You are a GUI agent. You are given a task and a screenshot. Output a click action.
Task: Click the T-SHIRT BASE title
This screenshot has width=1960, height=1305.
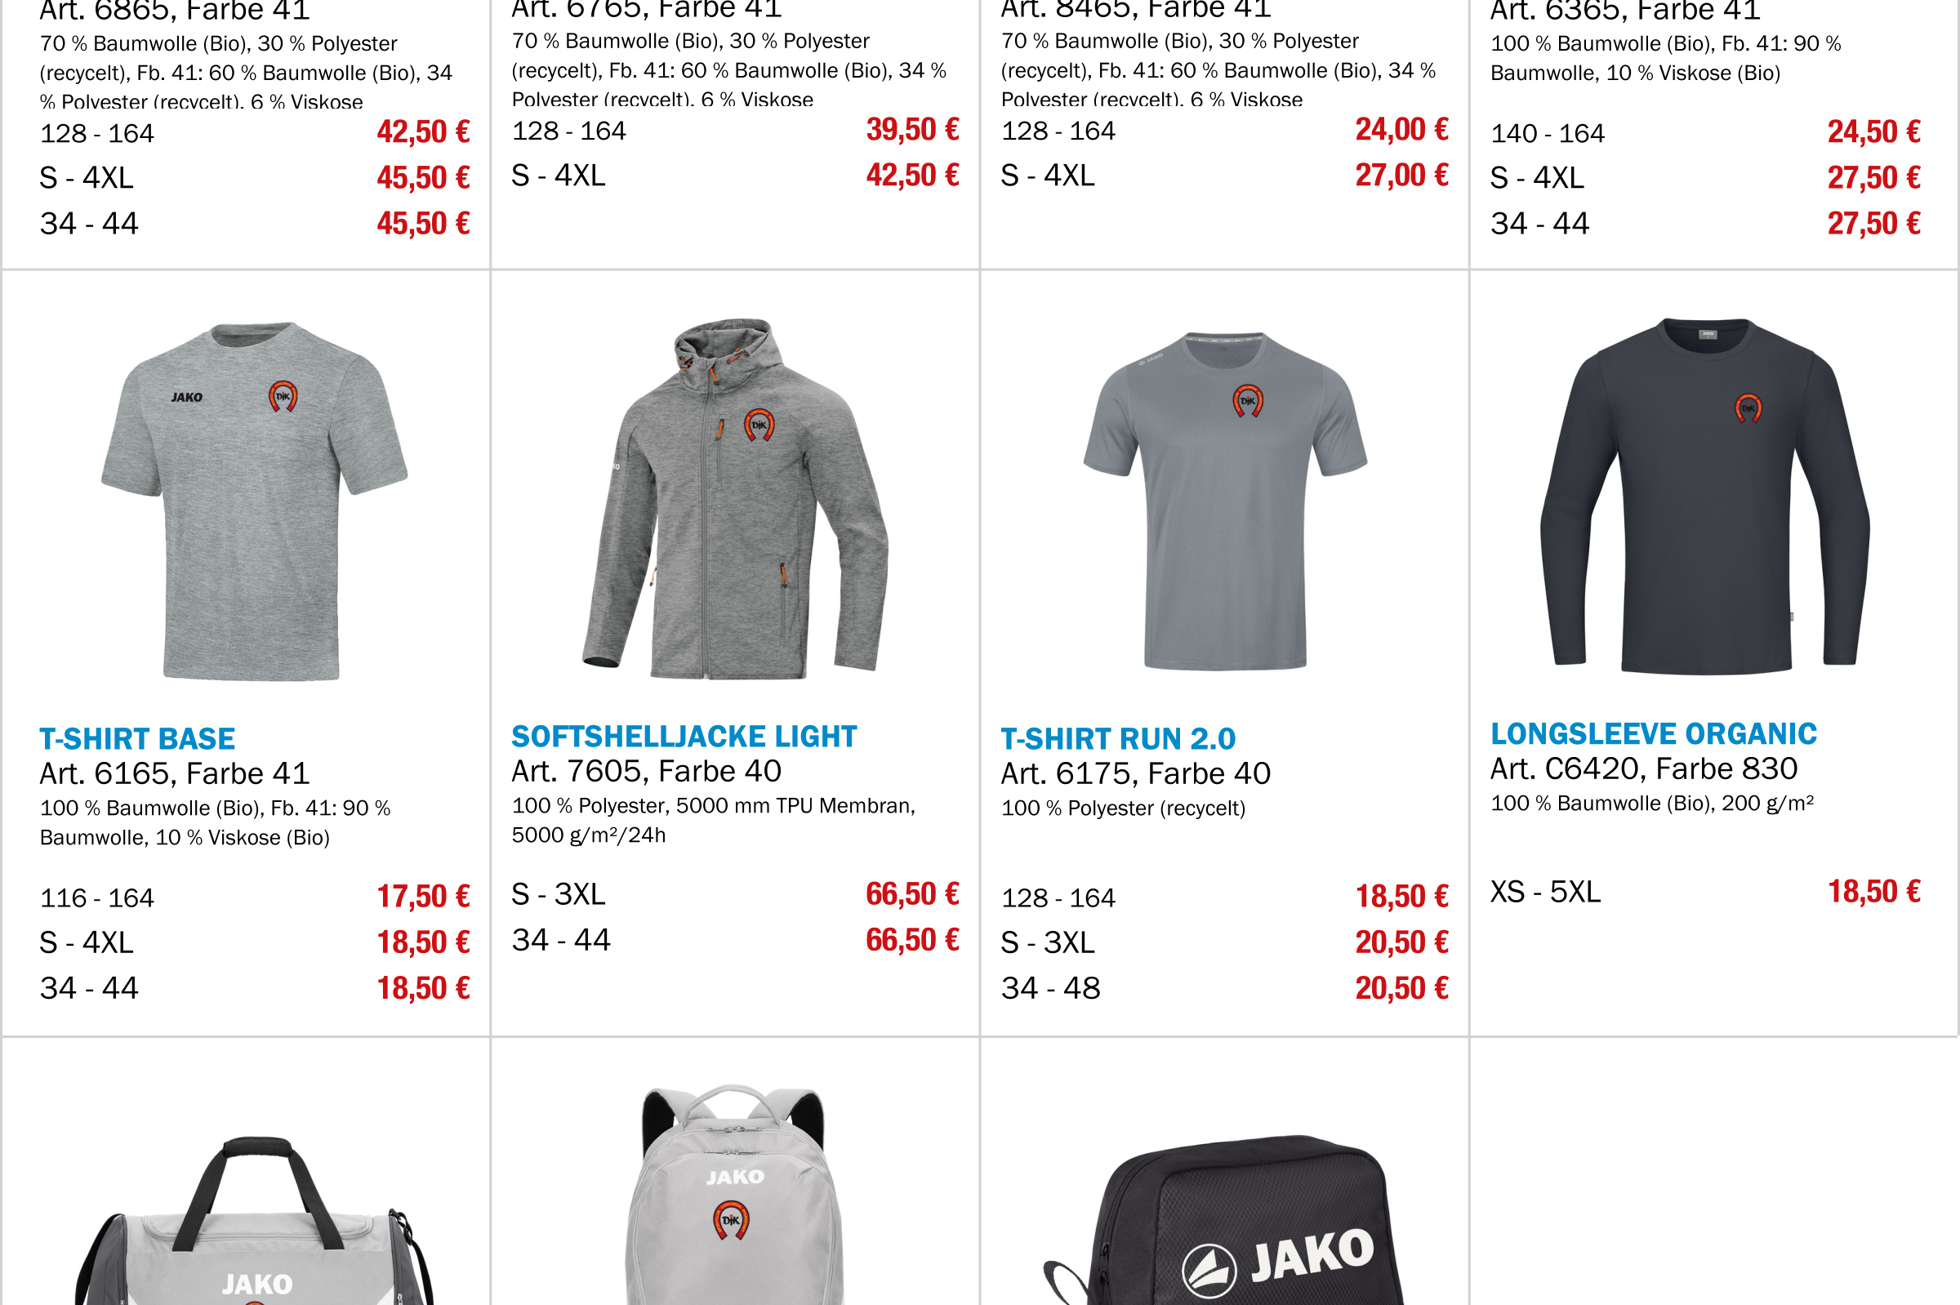point(137,738)
